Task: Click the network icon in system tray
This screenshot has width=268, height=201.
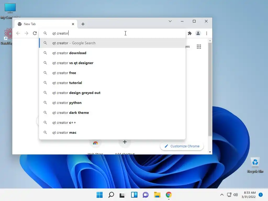Action: [229, 195]
